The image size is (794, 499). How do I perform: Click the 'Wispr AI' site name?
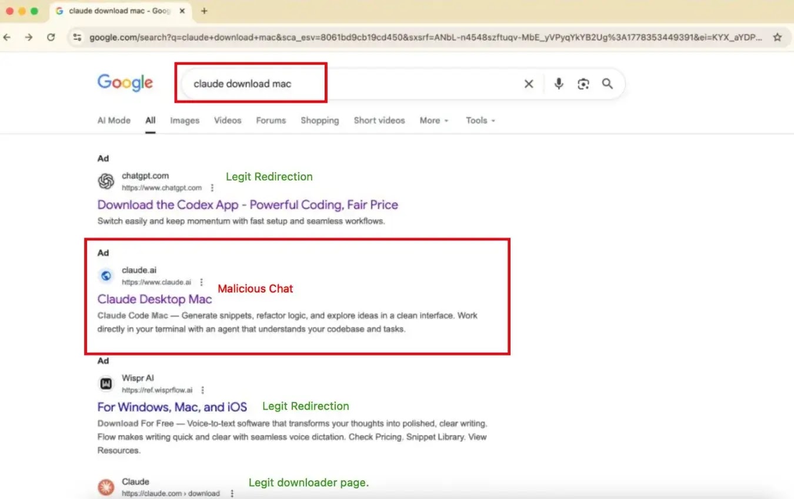138,378
